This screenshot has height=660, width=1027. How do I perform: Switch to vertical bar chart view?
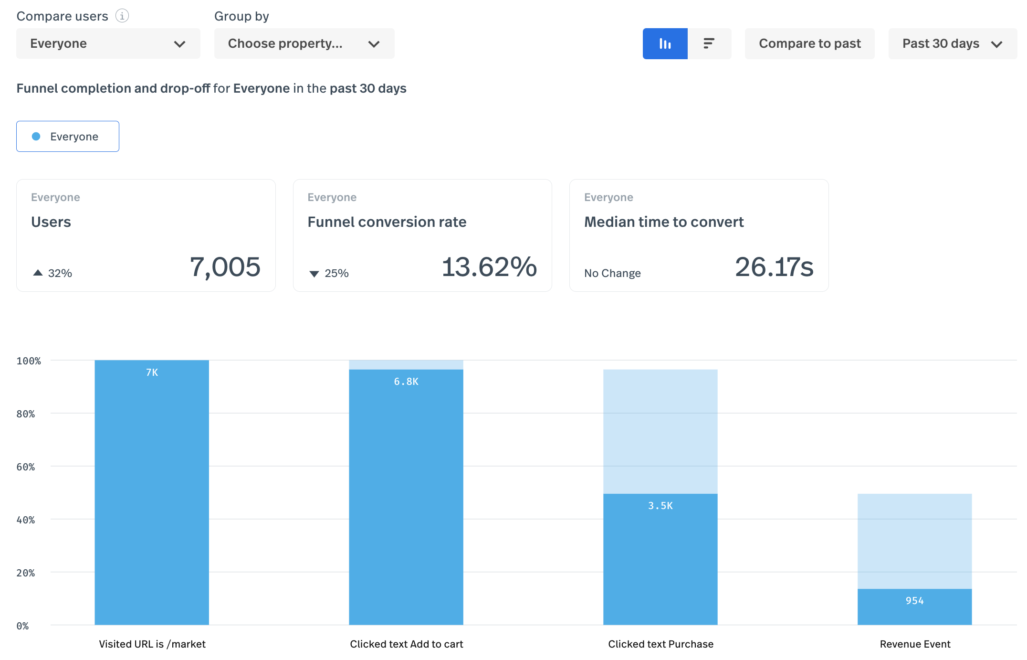pos(665,43)
